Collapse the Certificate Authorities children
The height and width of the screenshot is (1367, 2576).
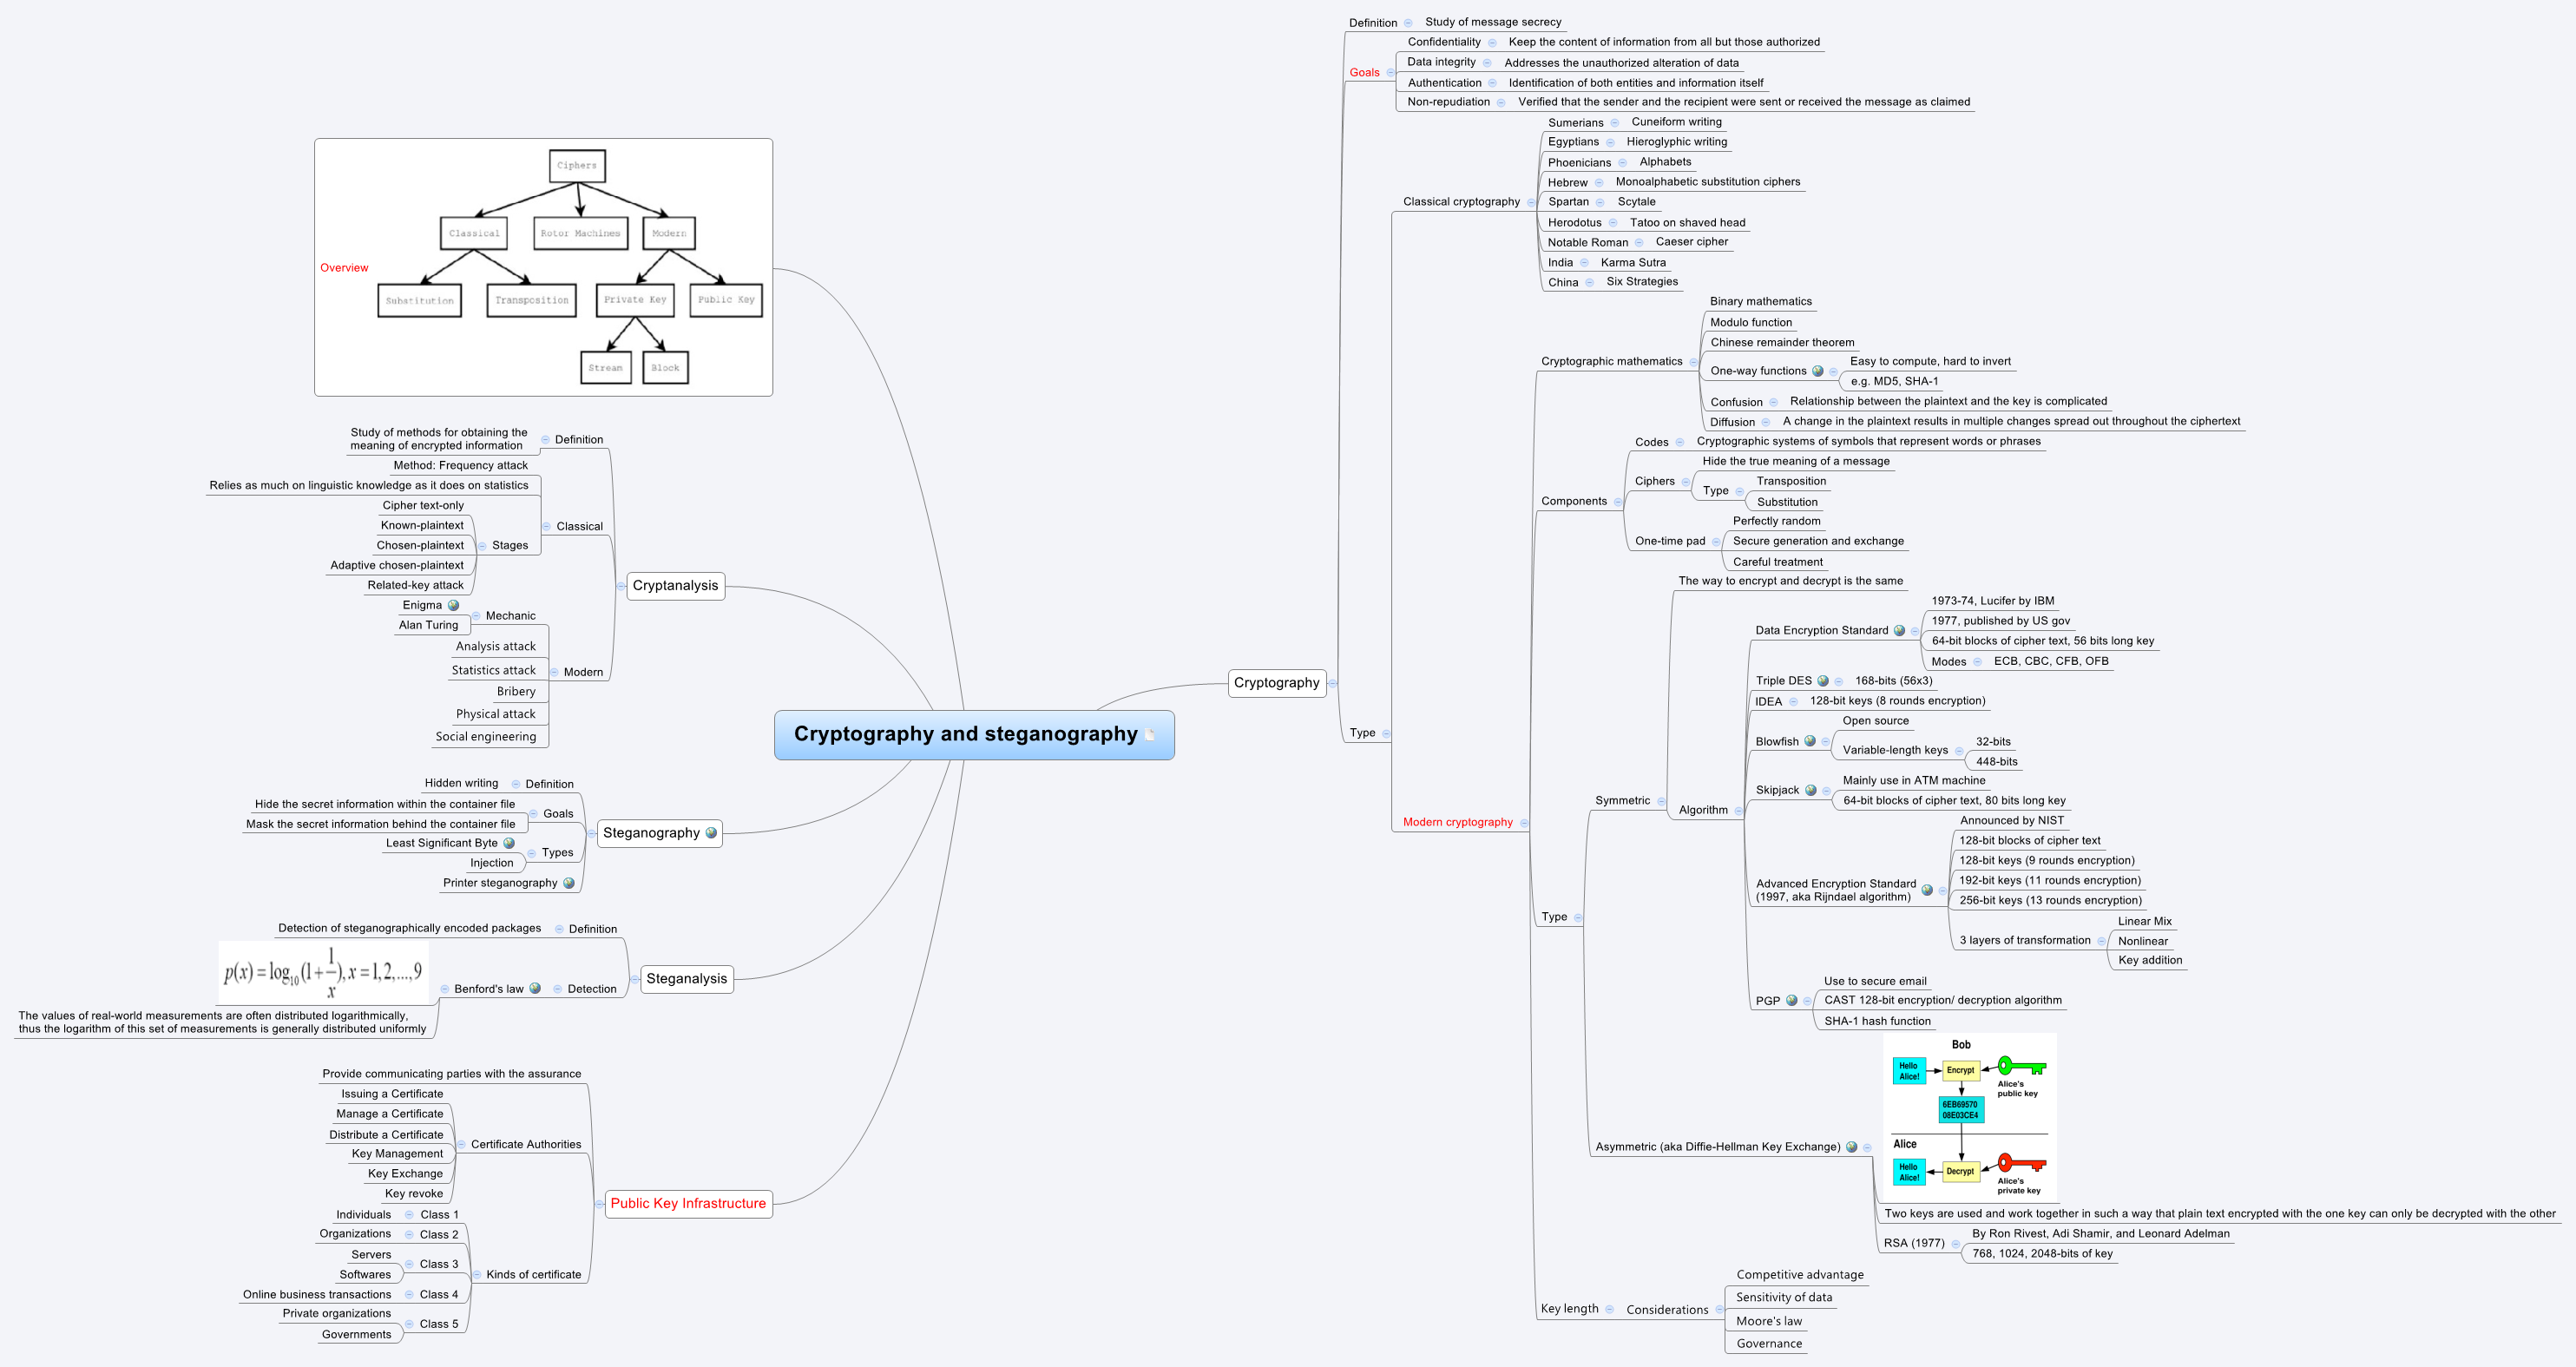coord(461,1145)
